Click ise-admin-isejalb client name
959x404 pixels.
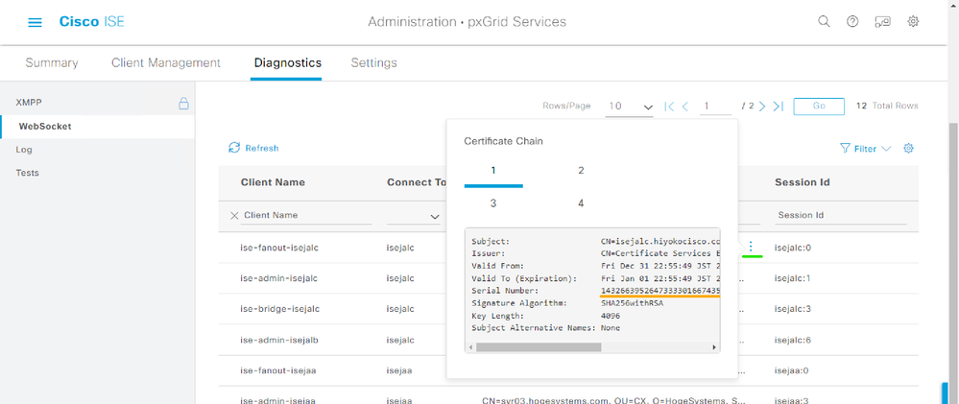tap(279, 339)
